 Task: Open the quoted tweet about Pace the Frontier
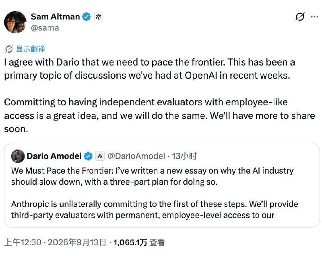[162, 185]
